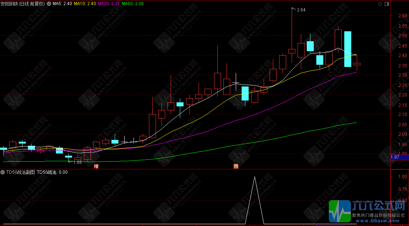Click 2.20 on the price axis
Screen dimensions: 409x226
tap(403, 95)
